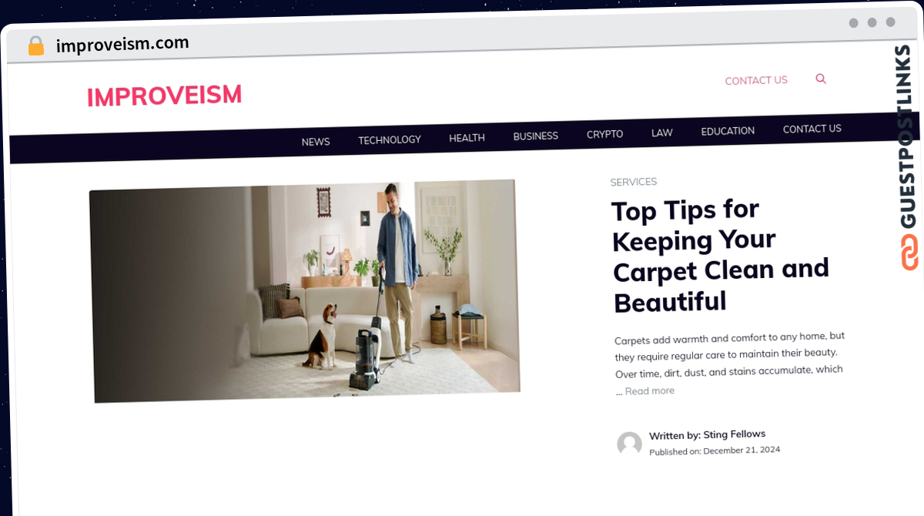Open the NEWS menu item

point(316,142)
